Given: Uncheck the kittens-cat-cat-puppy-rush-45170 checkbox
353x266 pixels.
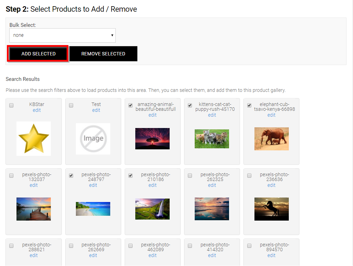Looking at the screenshot, I should coord(190,105).
